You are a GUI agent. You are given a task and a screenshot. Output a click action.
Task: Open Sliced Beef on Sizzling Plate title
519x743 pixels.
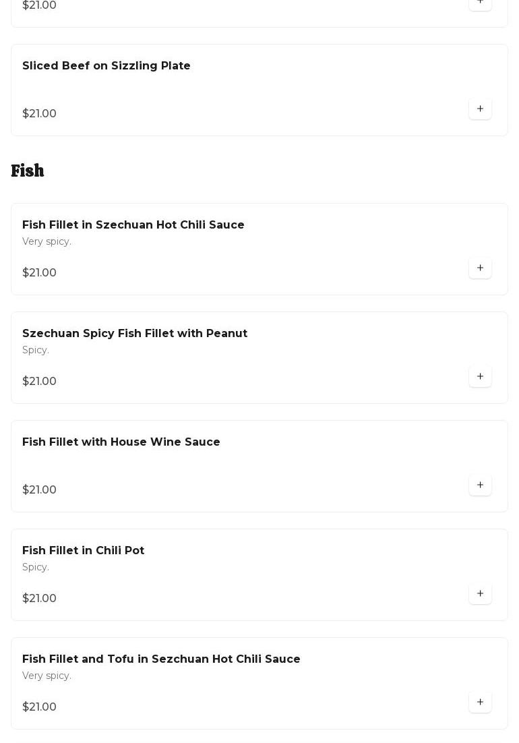106,65
